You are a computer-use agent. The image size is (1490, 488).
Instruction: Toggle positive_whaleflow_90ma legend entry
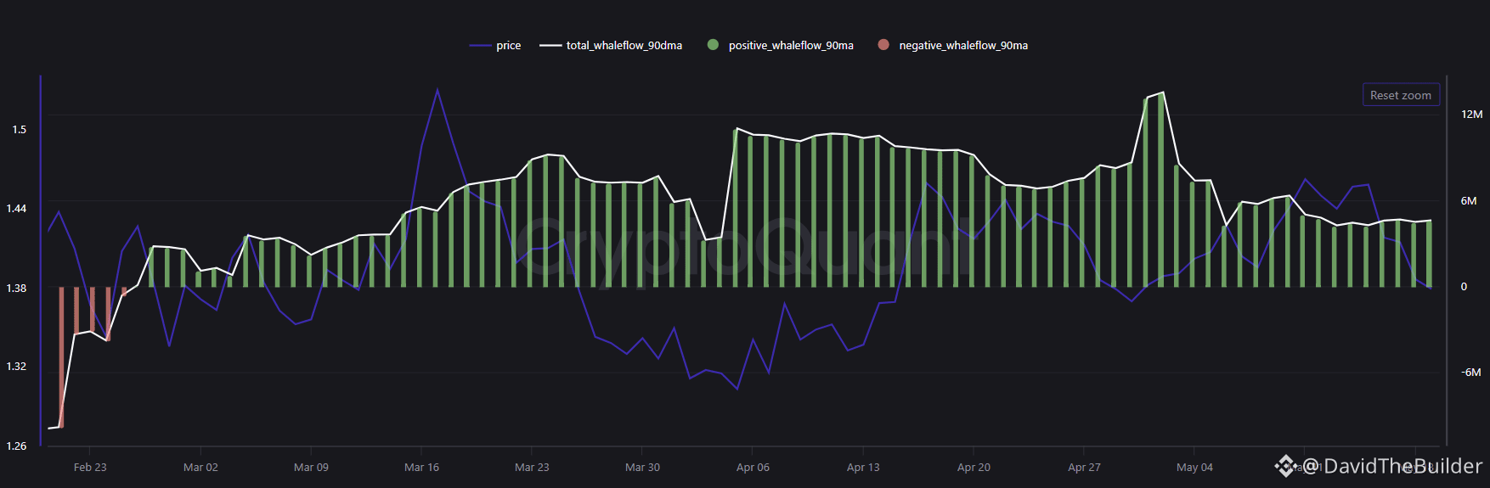pos(781,45)
